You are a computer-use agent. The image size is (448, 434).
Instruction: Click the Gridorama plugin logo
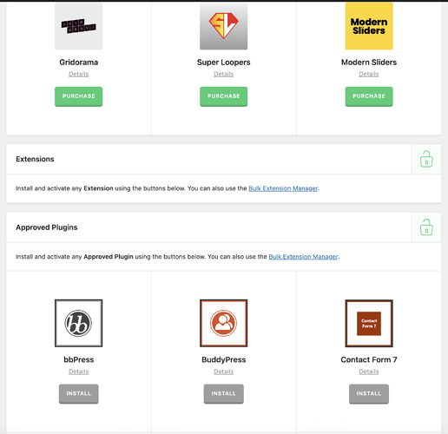(78, 26)
